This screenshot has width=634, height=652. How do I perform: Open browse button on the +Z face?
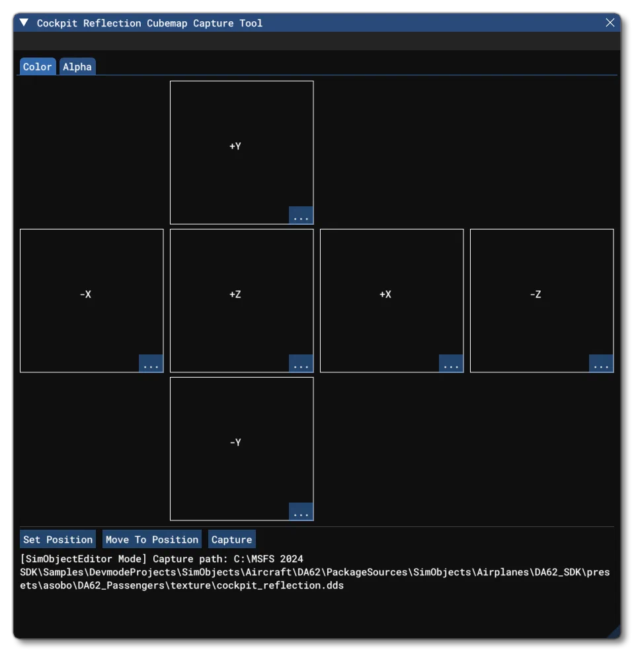[x=301, y=363]
